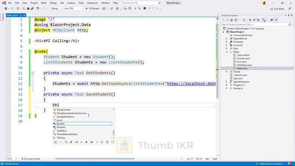Viewport: 295px width, 166px height.
Task: Open the Extensions menu
Action: pyautogui.click(x=92, y=3)
